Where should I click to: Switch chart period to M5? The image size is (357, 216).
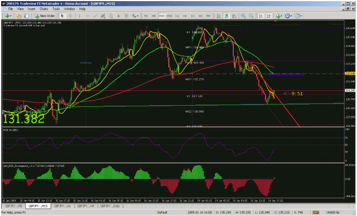(154, 16)
